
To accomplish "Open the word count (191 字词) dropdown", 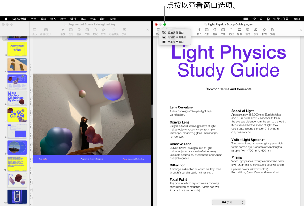I will [228, 202].
